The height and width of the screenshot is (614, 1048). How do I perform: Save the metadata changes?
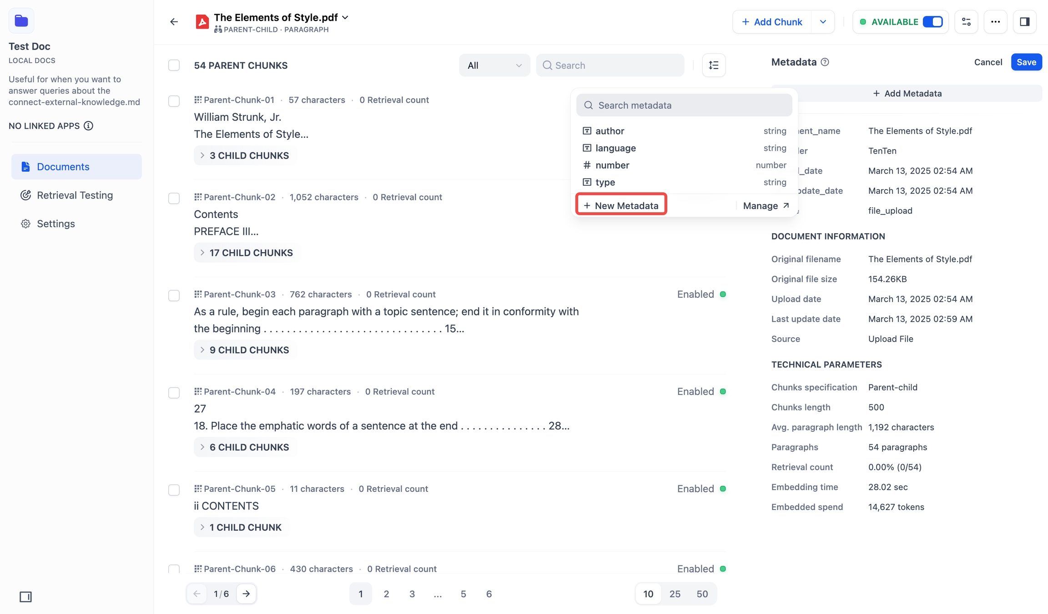[1026, 62]
